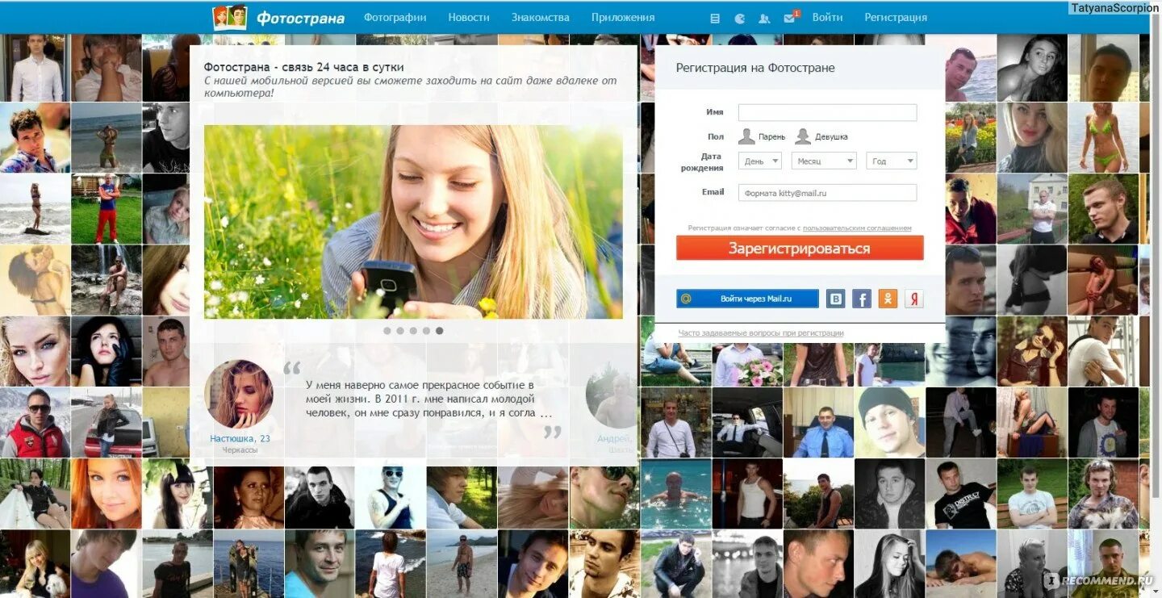Open Настюшка, 23 profile link
This screenshot has width=1162, height=598.
click(240, 438)
